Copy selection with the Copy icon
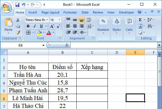Viewport: 162px width, 109px height. click(x=18, y=26)
